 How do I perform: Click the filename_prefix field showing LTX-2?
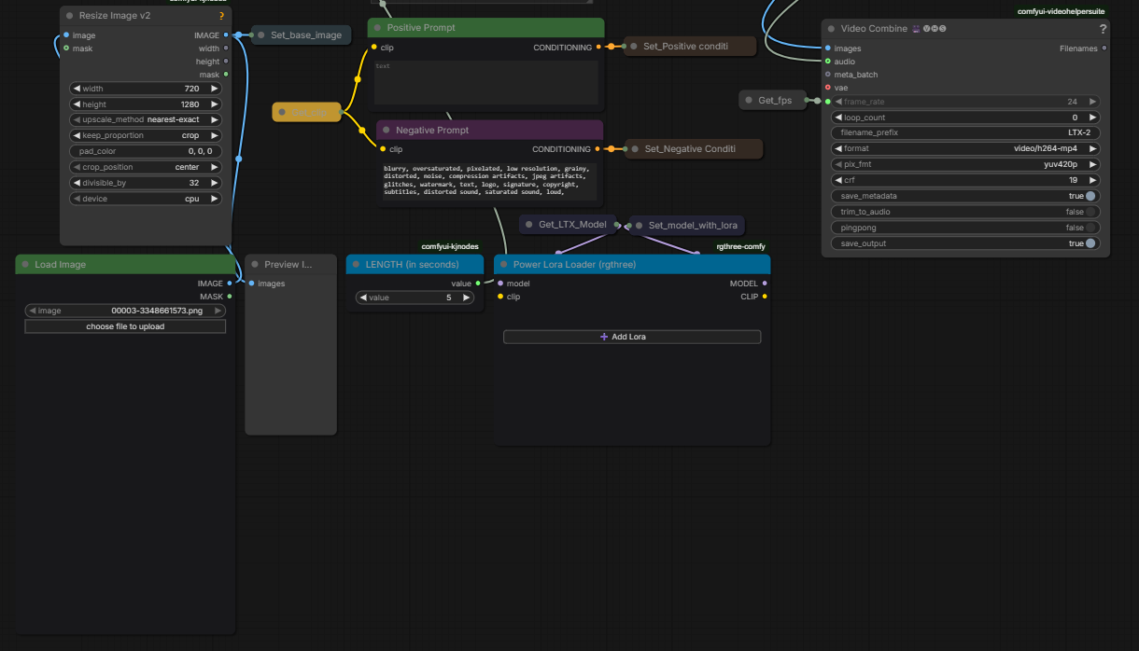pyautogui.click(x=964, y=132)
